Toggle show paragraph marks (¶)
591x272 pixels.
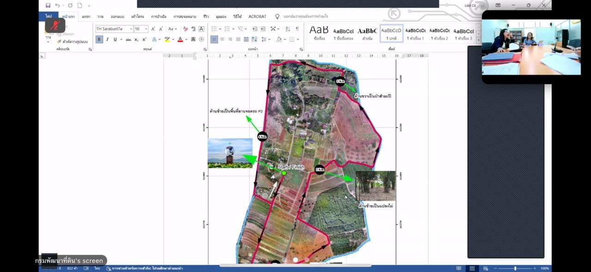point(297,29)
